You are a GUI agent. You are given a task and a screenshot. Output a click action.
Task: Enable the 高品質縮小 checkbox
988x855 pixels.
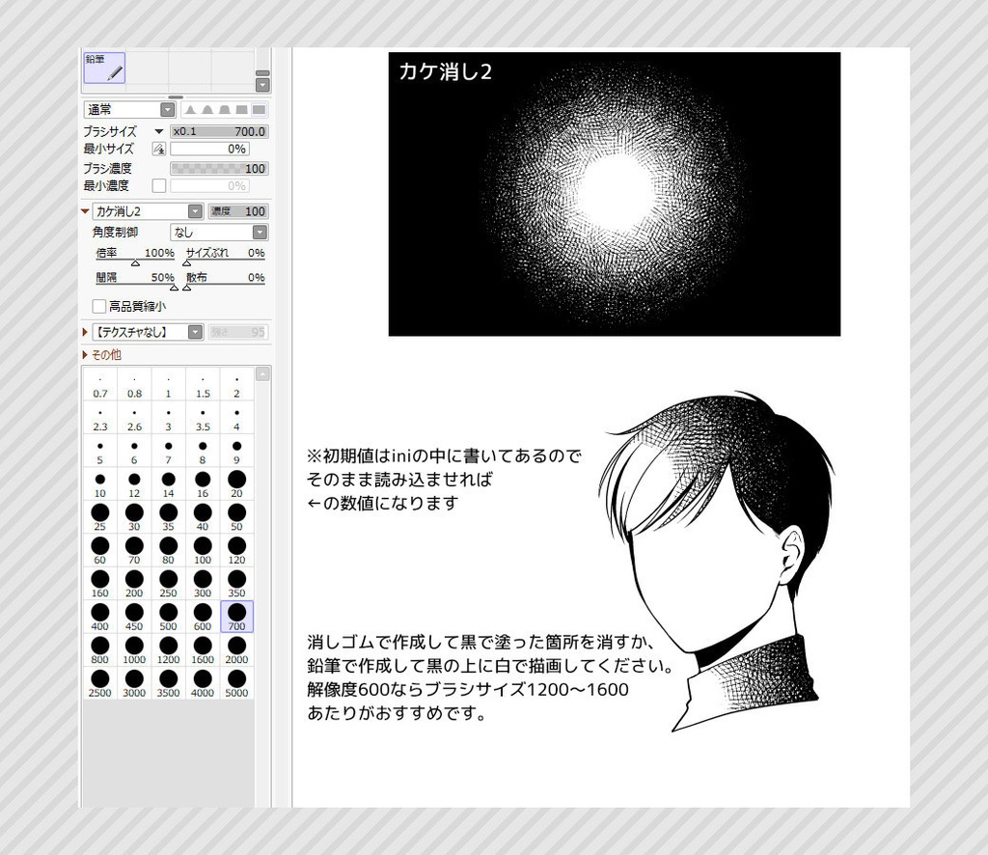pos(98,306)
